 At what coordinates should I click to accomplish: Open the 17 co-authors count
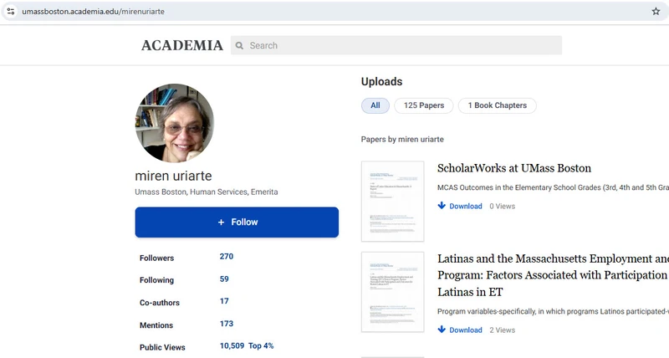click(x=224, y=301)
